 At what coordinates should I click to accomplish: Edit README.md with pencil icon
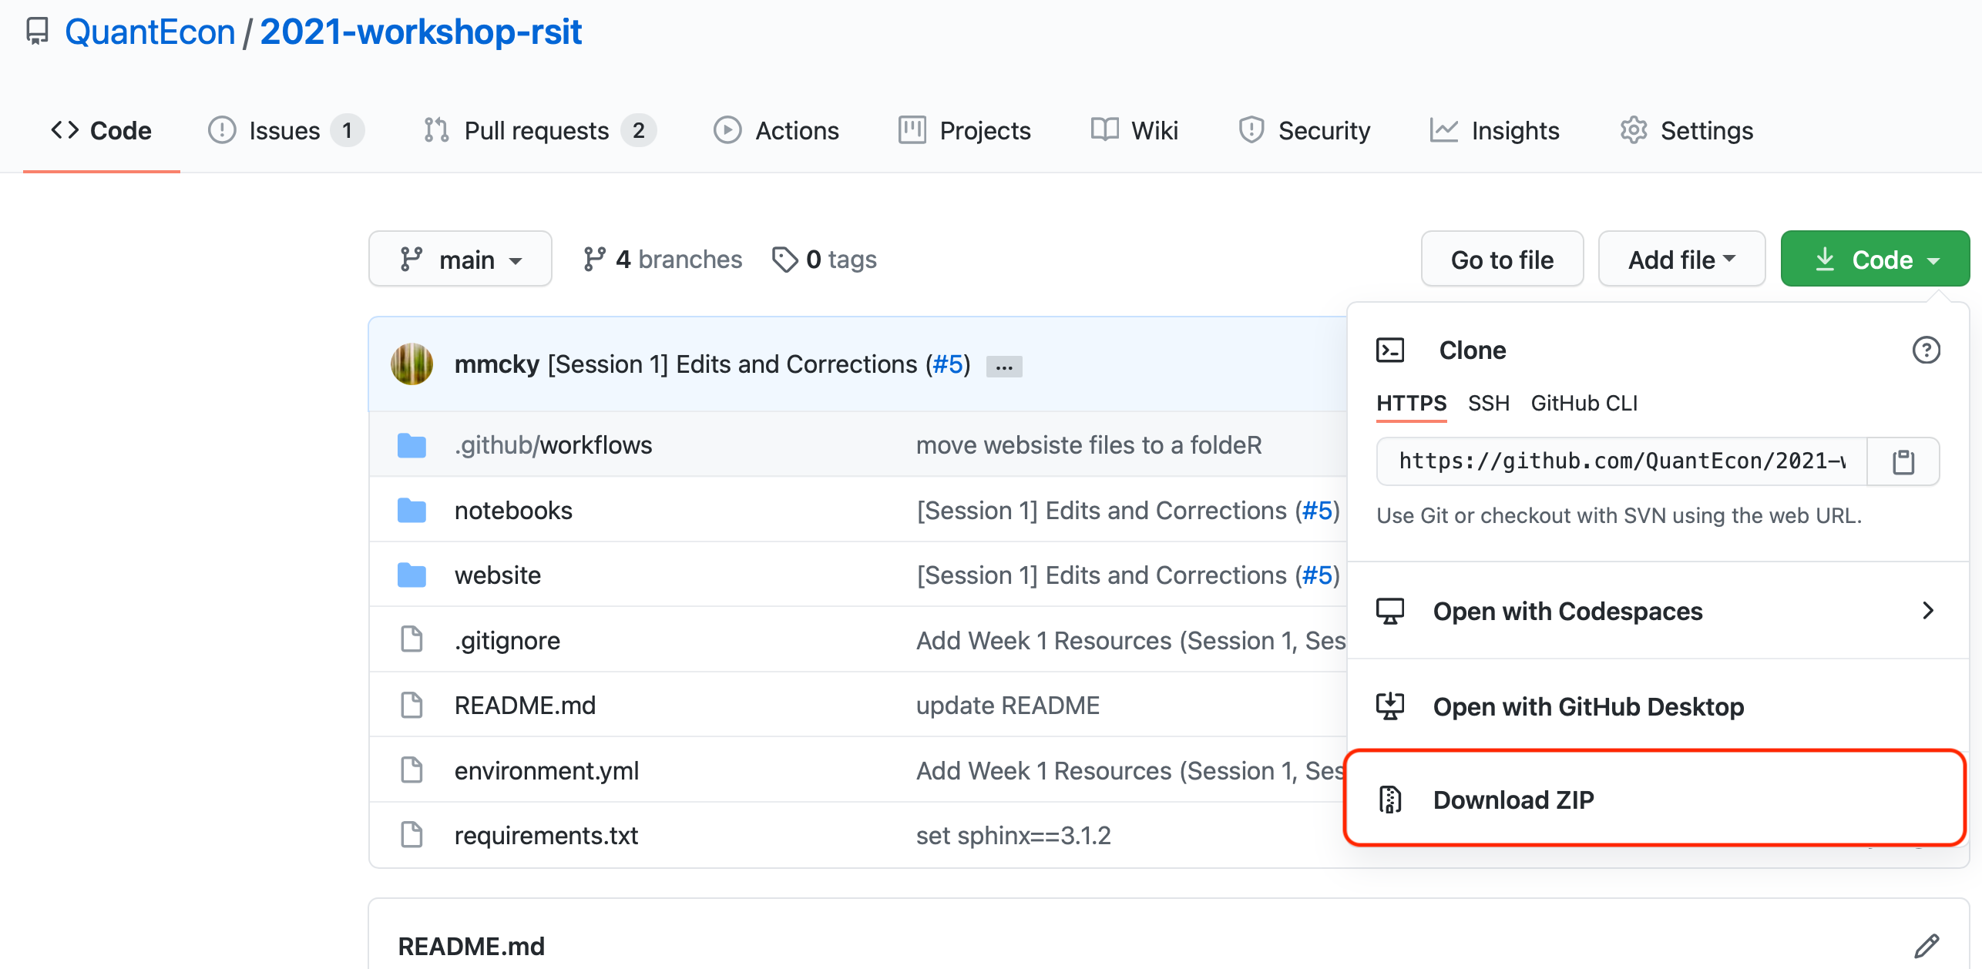pos(1927,946)
